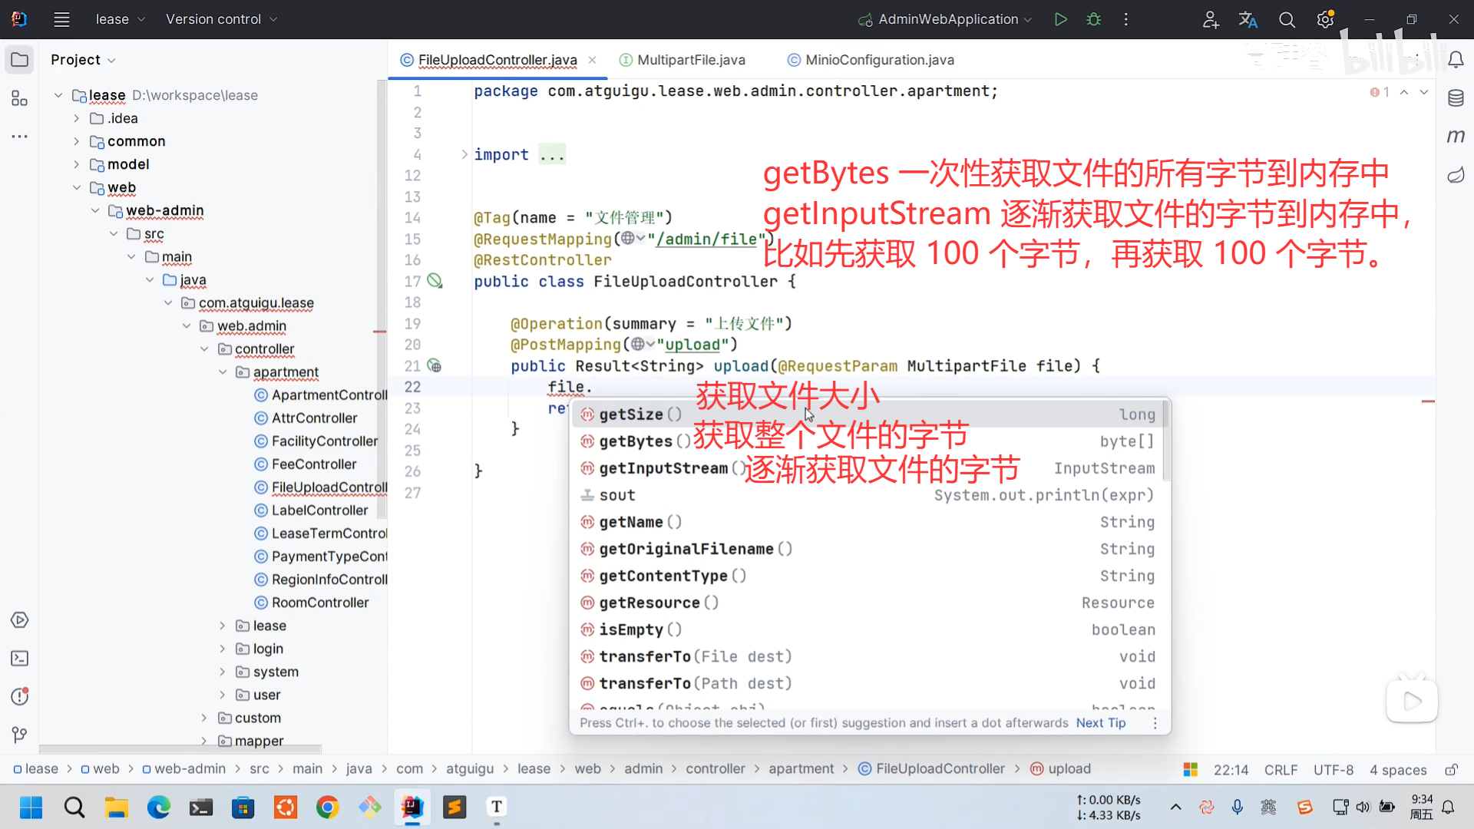Image resolution: width=1474 pixels, height=829 pixels.
Task: Open the Database tool window
Action: coord(1456,98)
